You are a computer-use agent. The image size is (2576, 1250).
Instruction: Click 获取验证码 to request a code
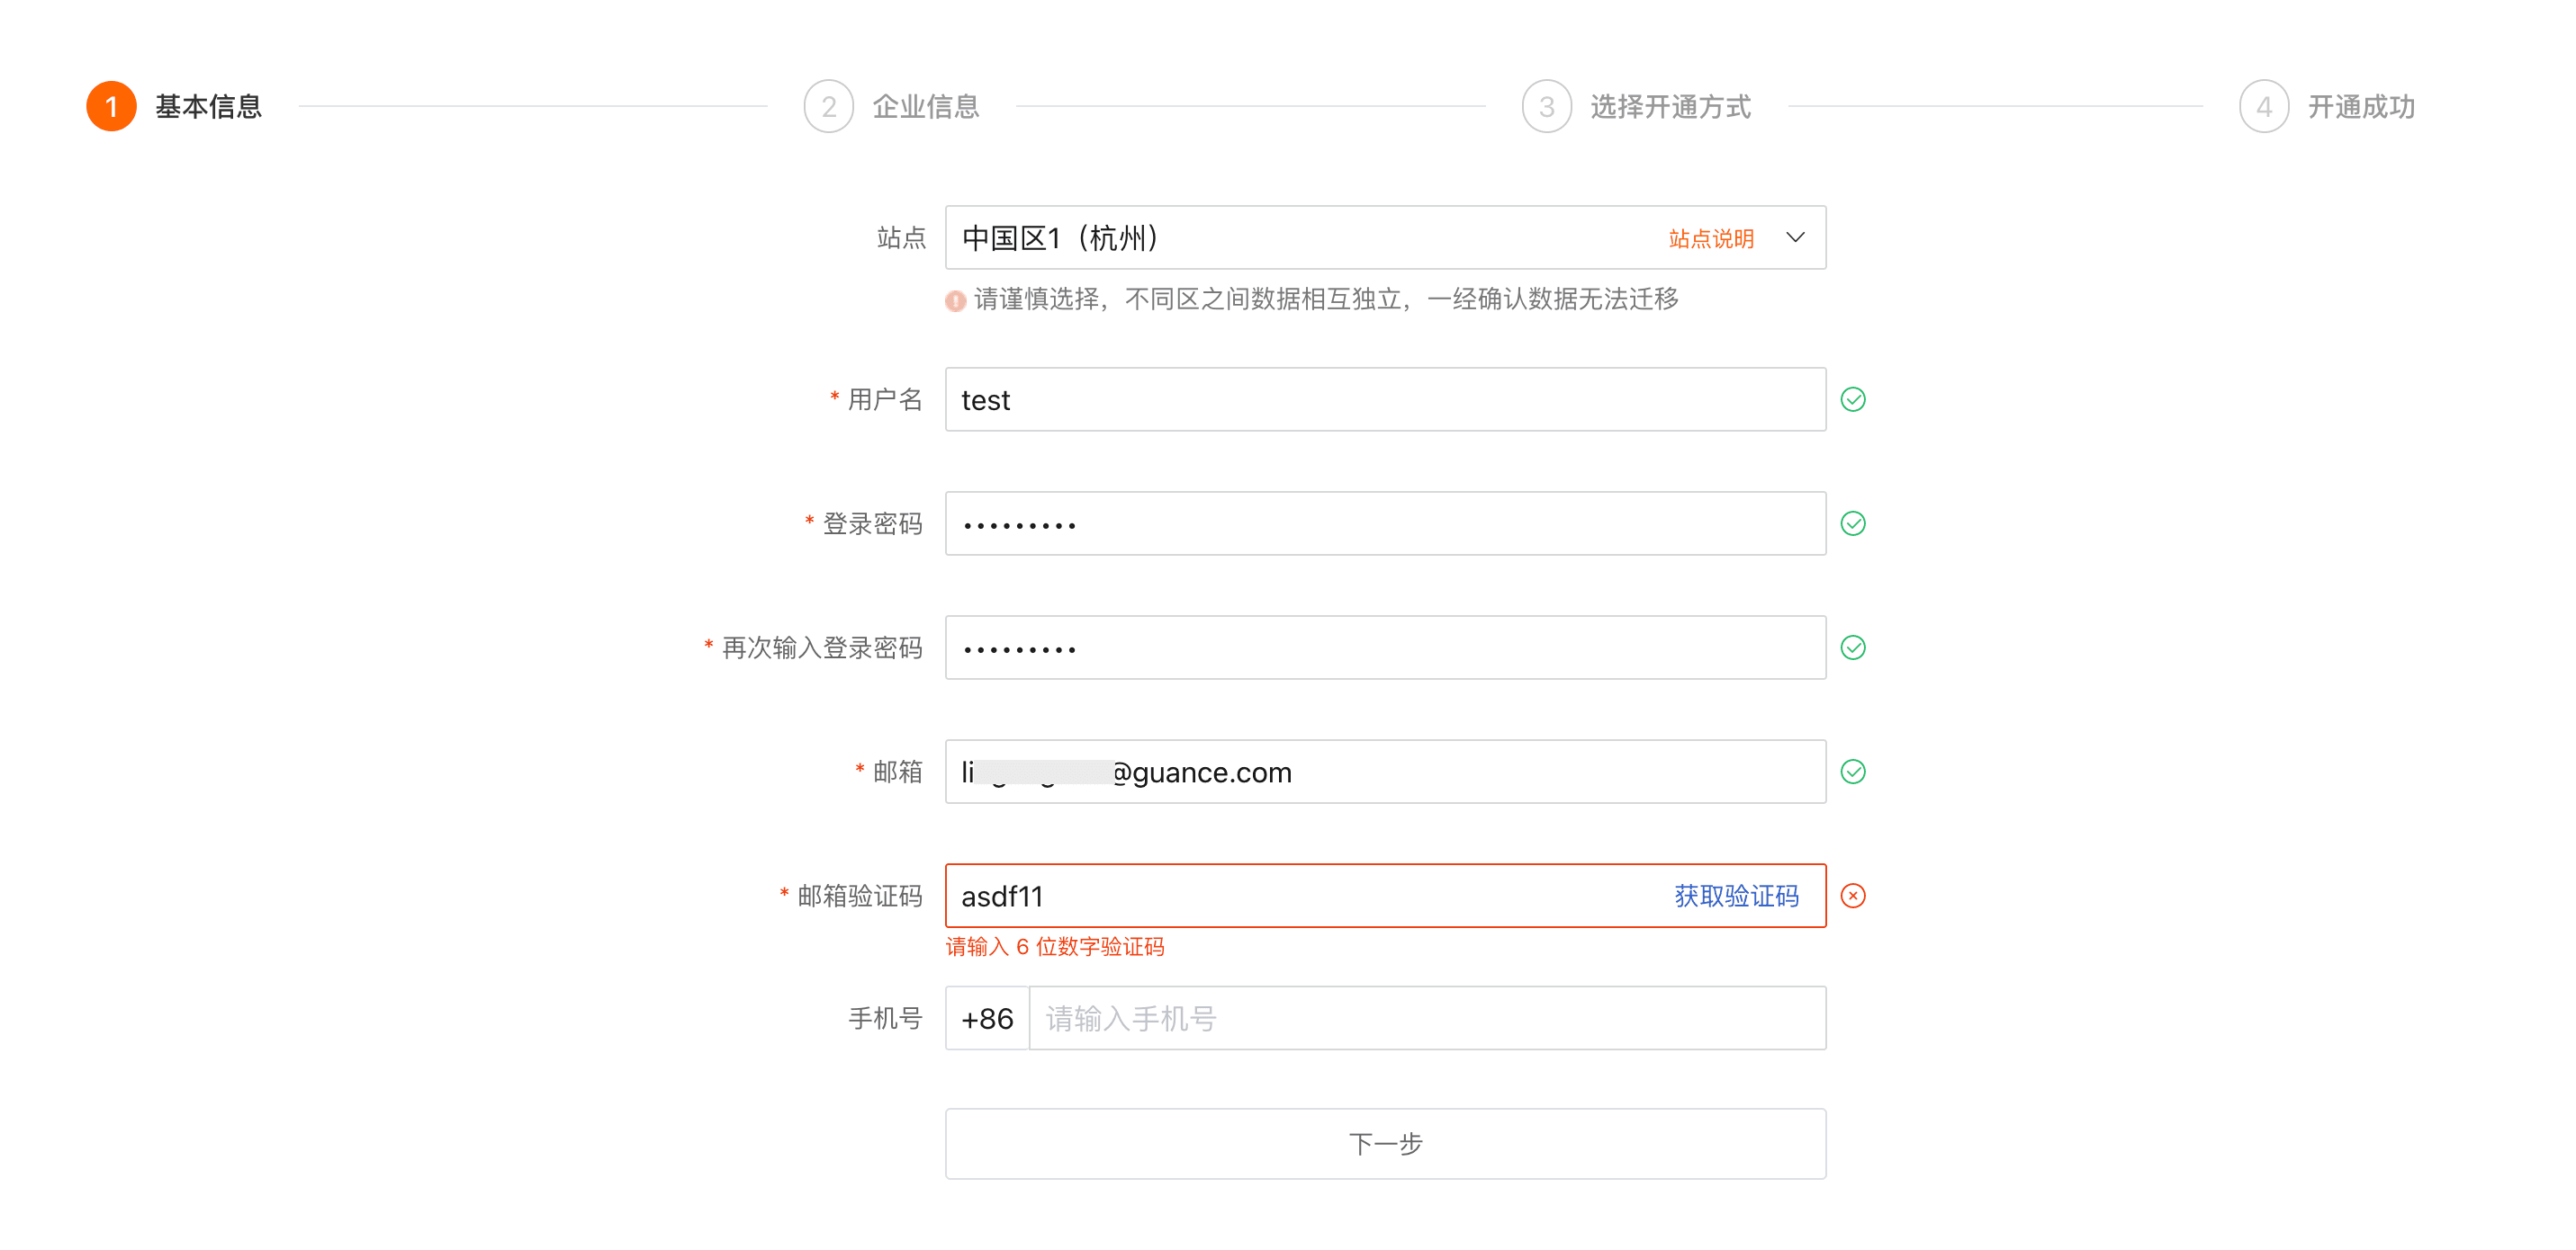1736,897
